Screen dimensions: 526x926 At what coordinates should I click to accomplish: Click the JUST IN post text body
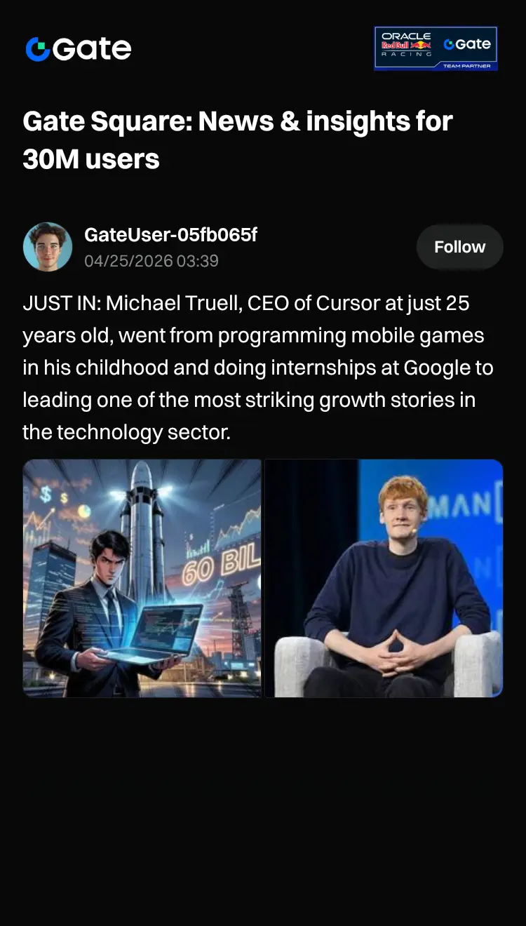[x=258, y=368]
